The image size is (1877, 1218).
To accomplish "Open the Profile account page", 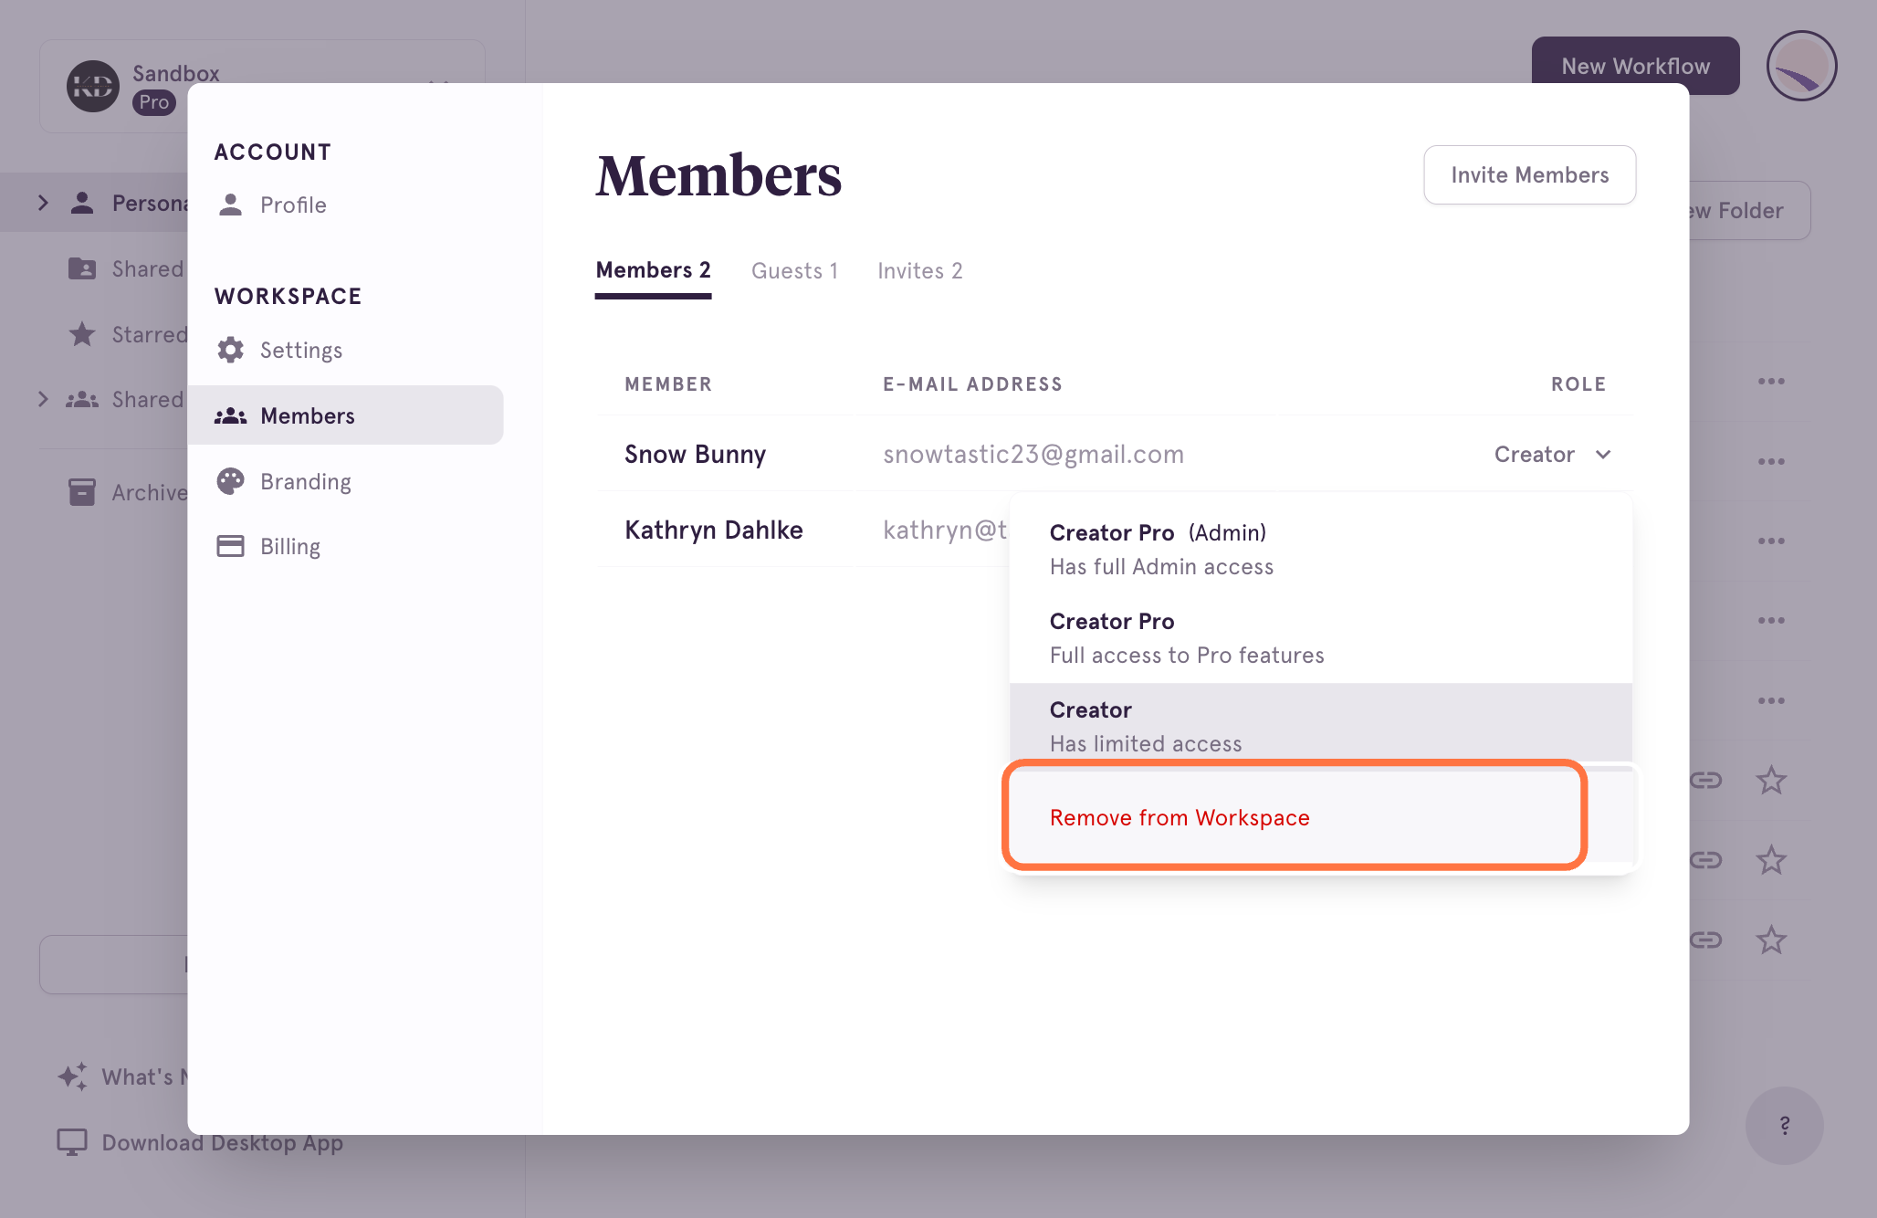I will point(271,205).
